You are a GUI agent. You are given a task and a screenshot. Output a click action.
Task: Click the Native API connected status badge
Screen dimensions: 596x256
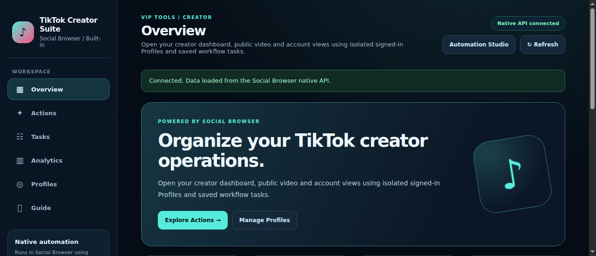point(528,23)
